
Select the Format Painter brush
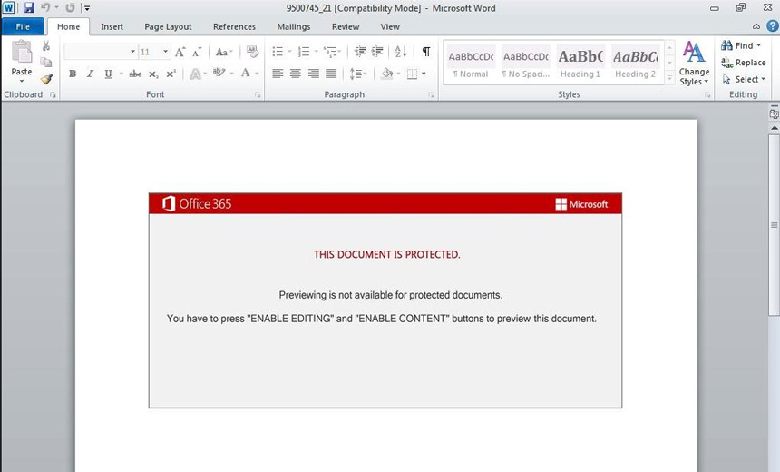point(46,79)
